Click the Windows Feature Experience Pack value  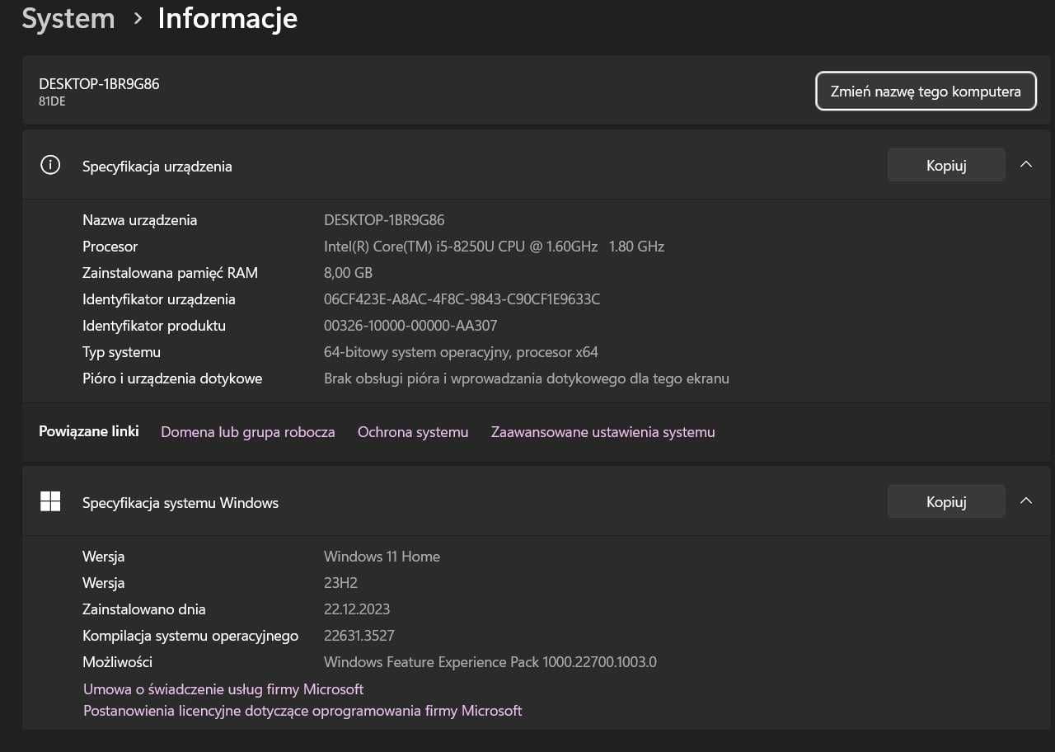490,662
